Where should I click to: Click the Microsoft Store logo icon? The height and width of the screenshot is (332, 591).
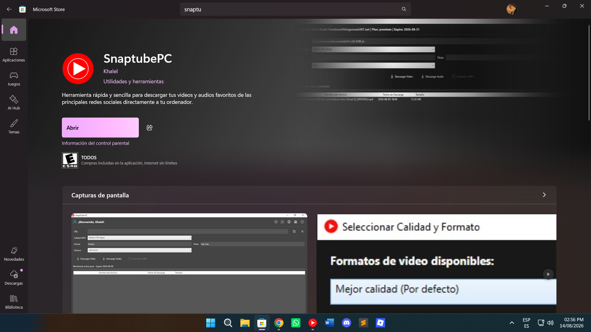point(22,9)
